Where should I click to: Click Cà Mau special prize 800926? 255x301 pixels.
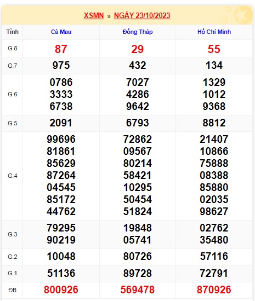coord(61,290)
